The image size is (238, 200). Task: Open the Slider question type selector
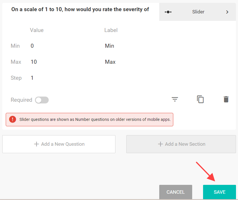click(x=197, y=12)
